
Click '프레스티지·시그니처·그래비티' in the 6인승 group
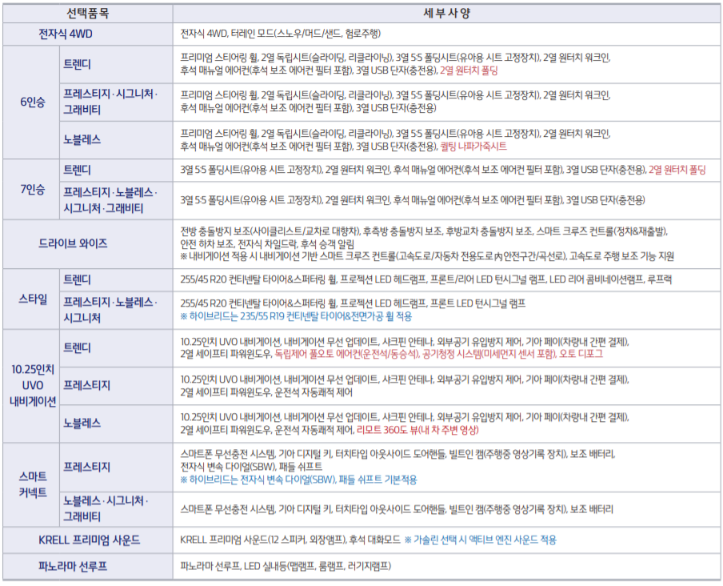(x=110, y=102)
